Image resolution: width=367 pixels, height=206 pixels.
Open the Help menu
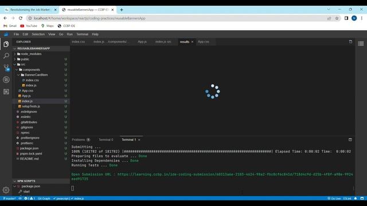point(95,34)
